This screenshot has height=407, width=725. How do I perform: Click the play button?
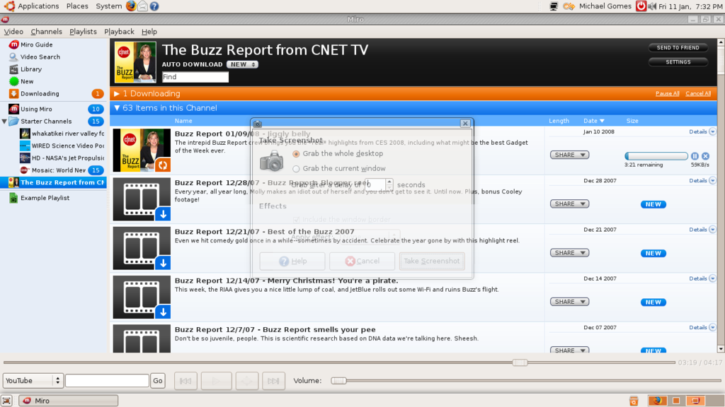[x=216, y=381]
